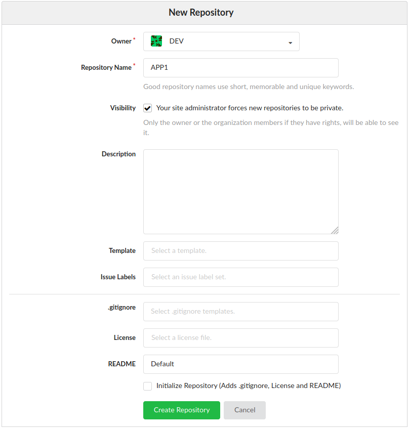The height and width of the screenshot is (429, 408).
Task: Focus the Repository Name field
Action: [240, 68]
